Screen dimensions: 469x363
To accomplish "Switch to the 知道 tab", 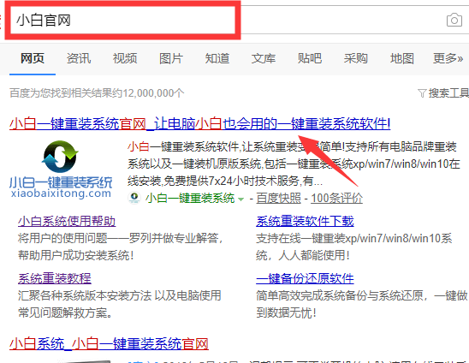I will pyautogui.click(x=217, y=58).
